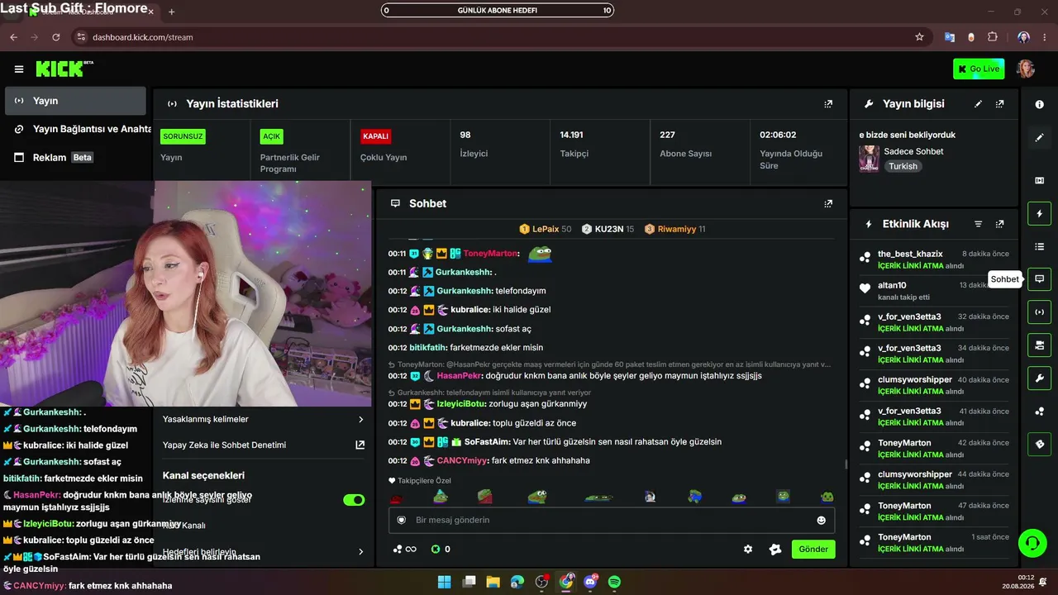
Task: Open the emoji picker in the message box
Action: [821, 521]
